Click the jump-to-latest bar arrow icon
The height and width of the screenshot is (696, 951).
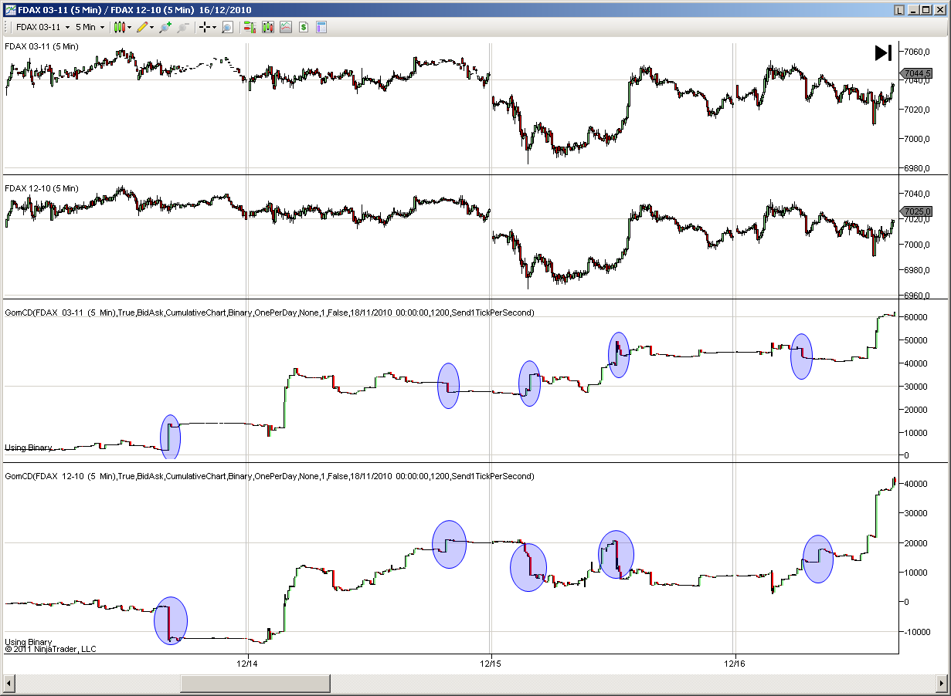coord(883,52)
